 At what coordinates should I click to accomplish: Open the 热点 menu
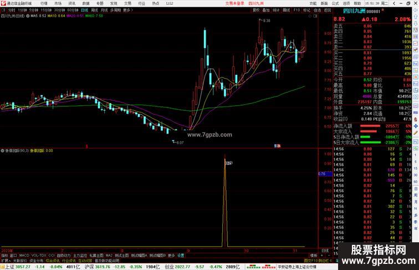156,3
